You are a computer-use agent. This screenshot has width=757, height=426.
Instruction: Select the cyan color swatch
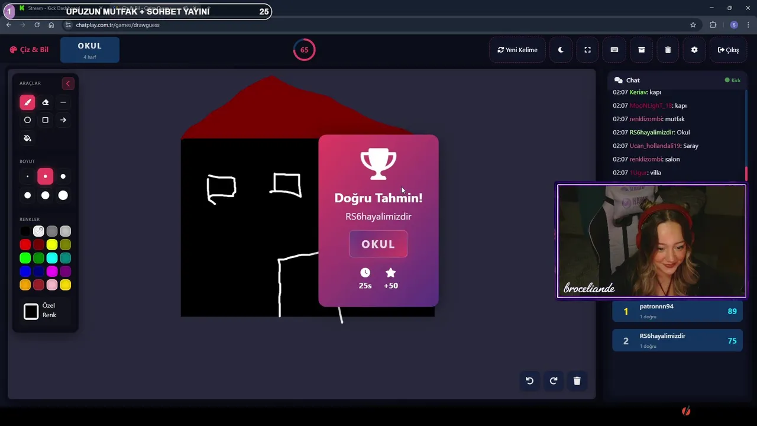point(52,258)
